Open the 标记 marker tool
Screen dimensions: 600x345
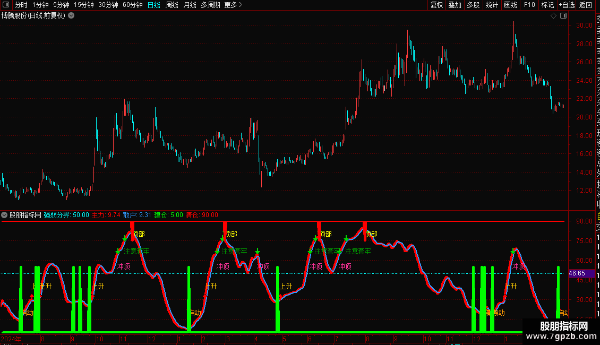coord(547,5)
